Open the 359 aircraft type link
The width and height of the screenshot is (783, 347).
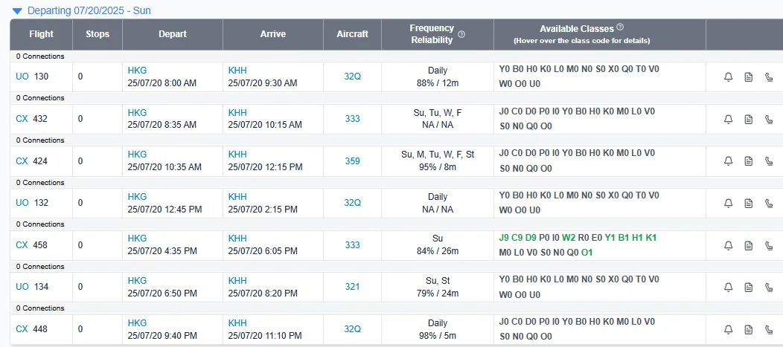352,161
